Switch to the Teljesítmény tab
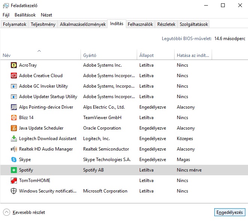The width and height of the screenshot is (248, 221). [x=43, y=24]
